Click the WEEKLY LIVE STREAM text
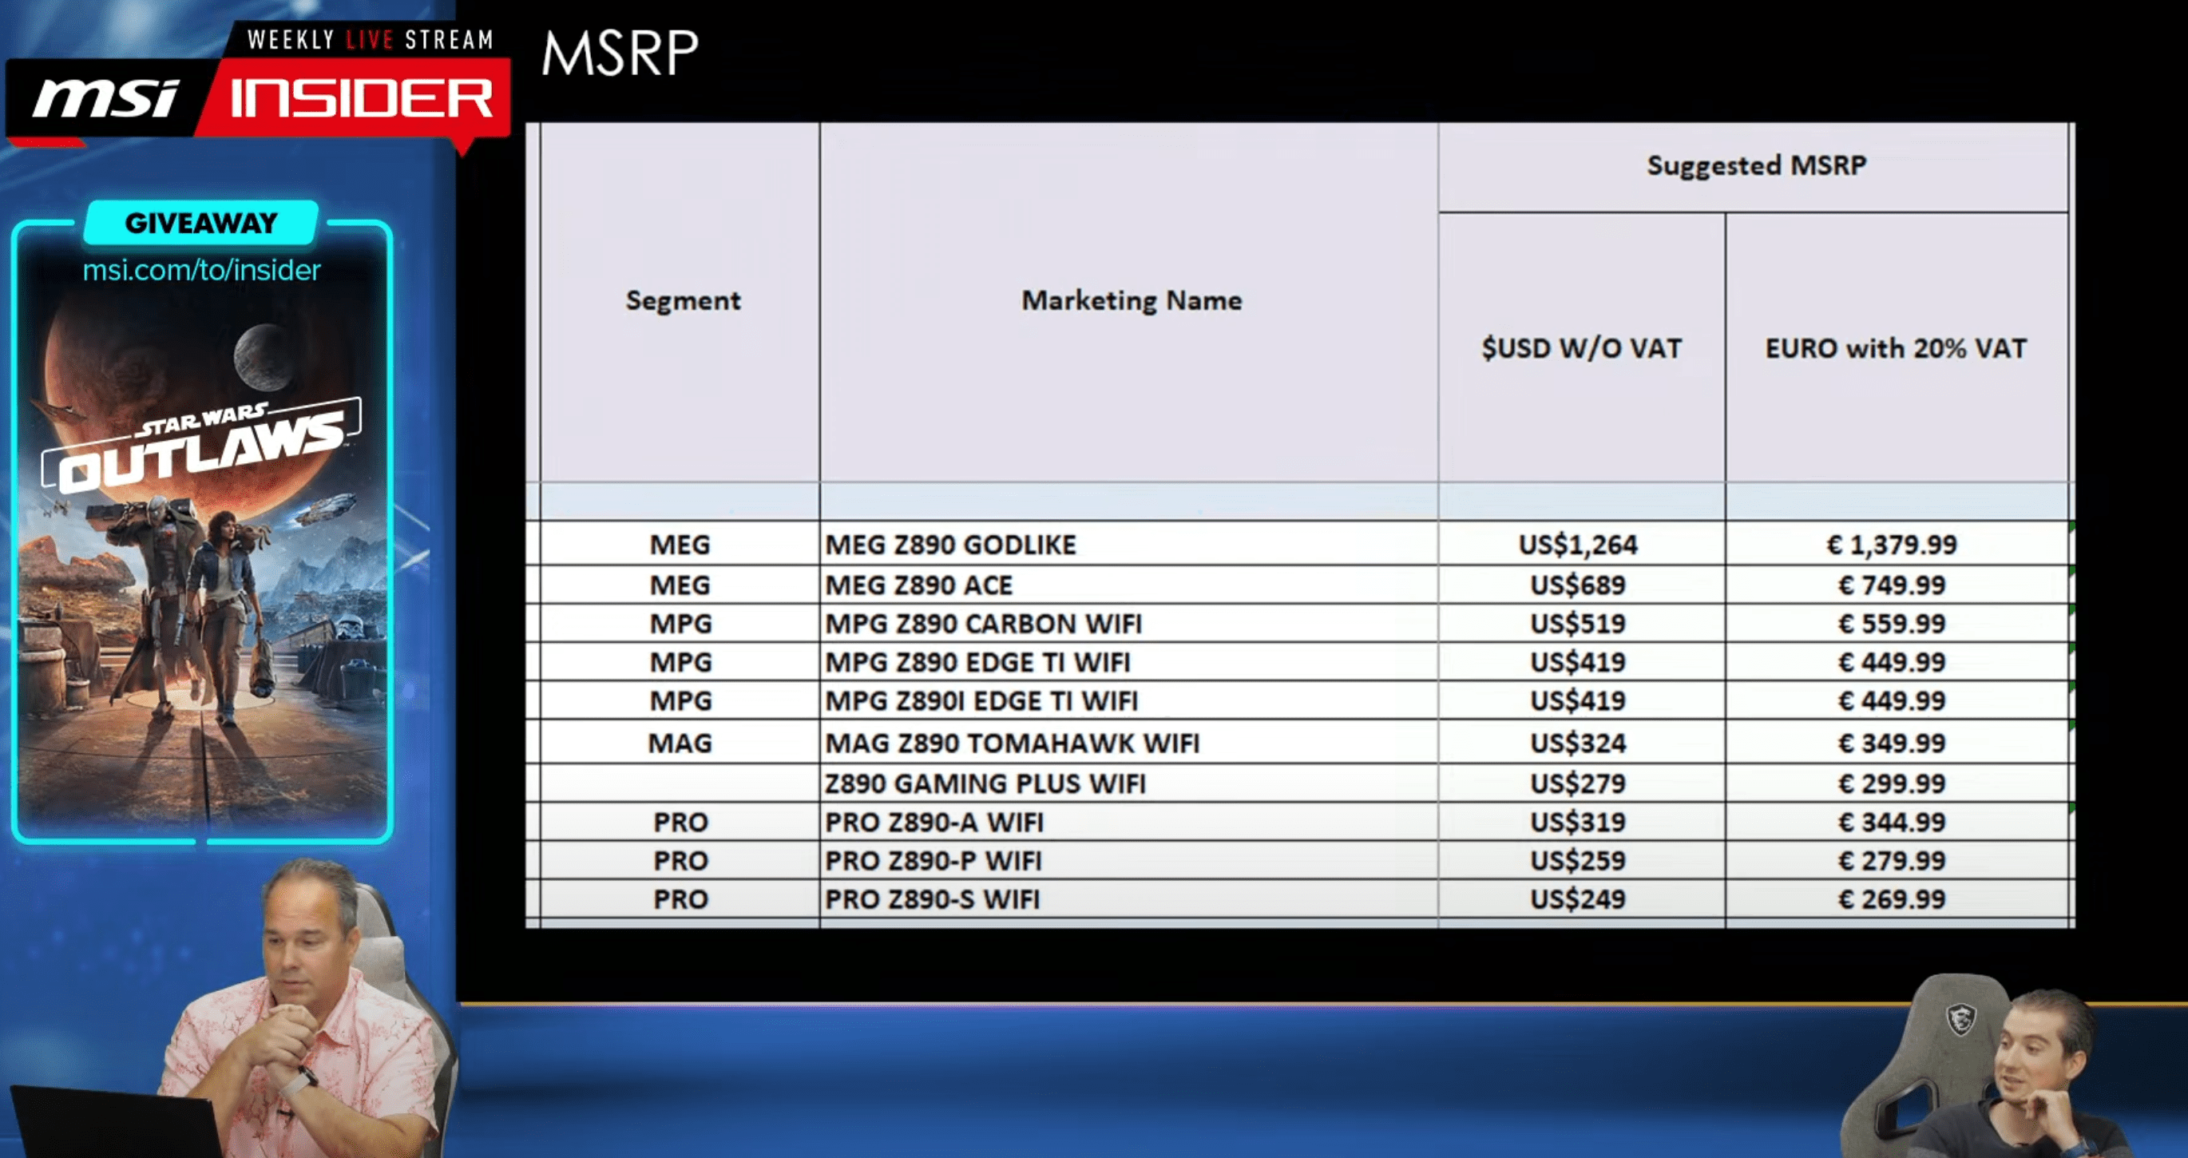Viewport: 2188px width, 1158px height. (x=371, y=40)
